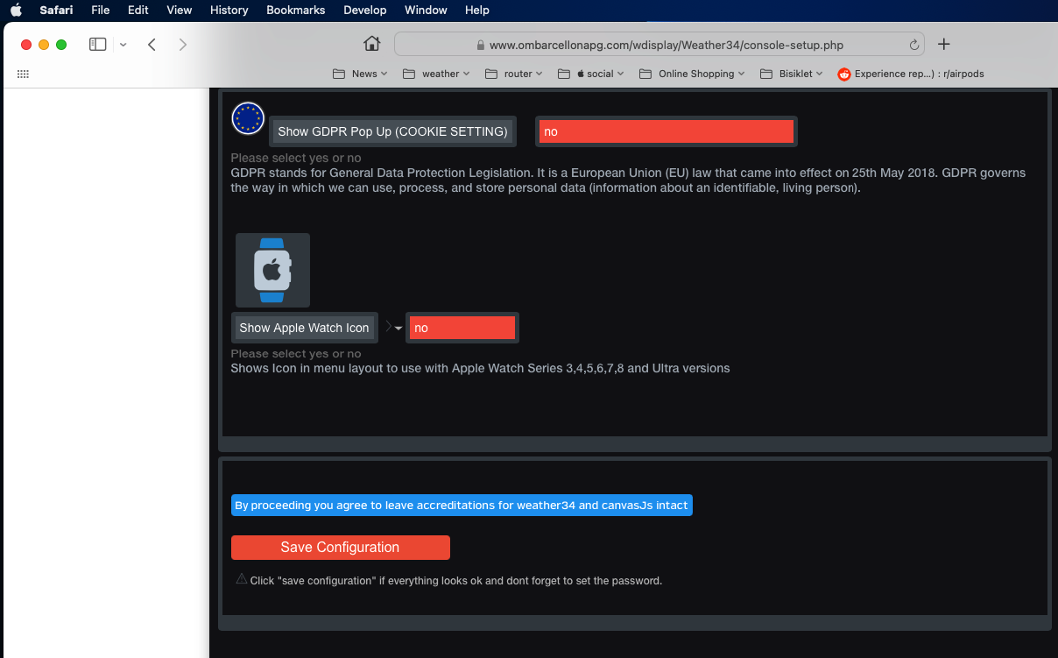
Task: Reload the page
Action: tap(914, 45)
